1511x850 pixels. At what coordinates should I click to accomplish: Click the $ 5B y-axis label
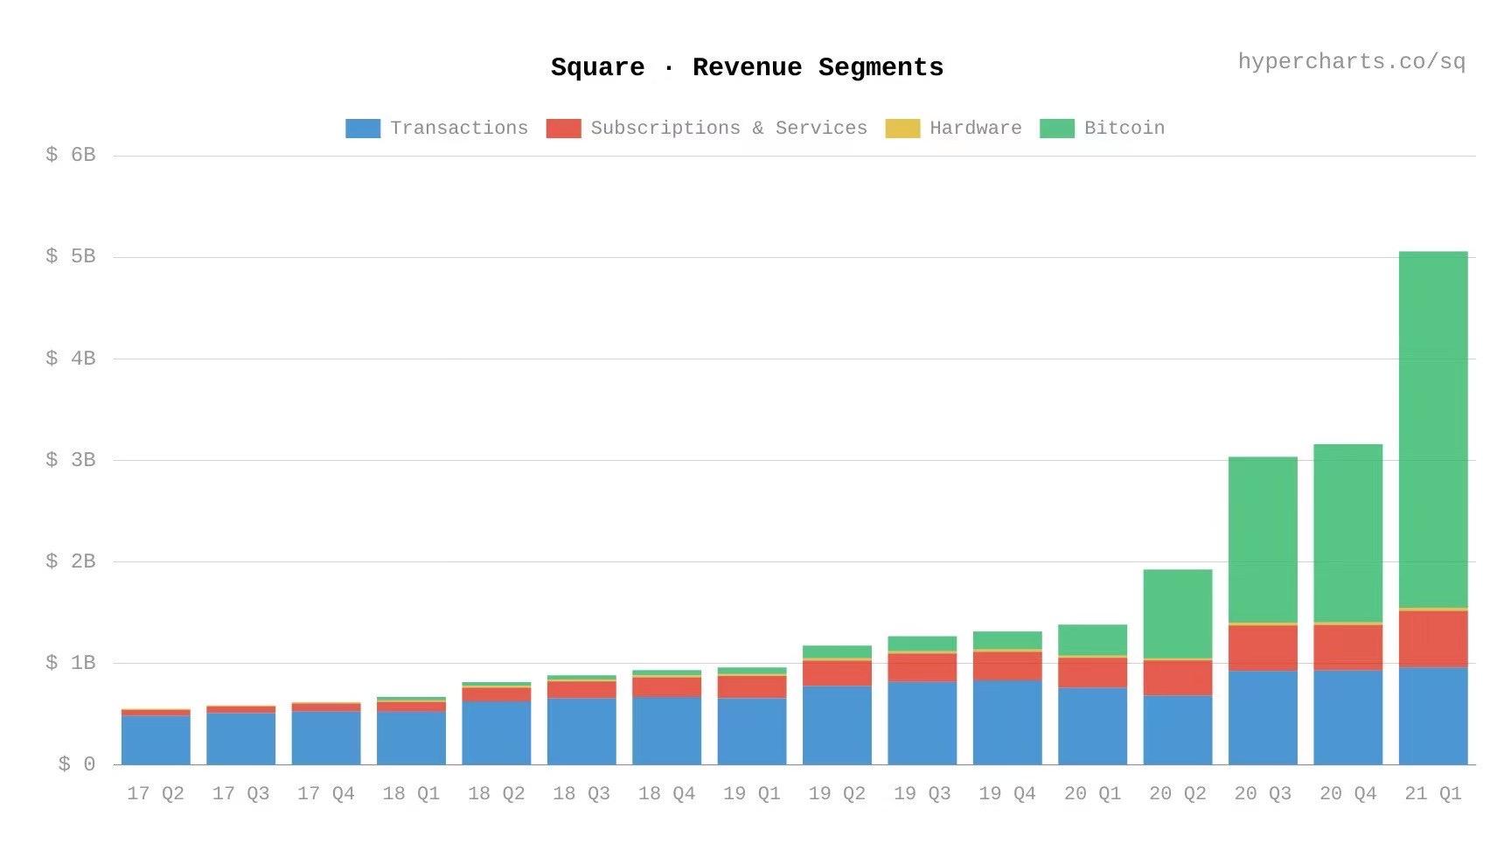(x=71, y=256)
